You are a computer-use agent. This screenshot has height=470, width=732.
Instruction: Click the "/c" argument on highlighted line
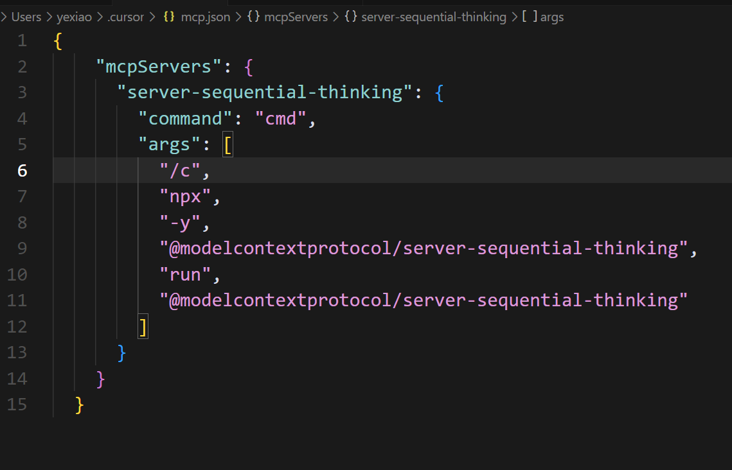click(x=180, y=171)
